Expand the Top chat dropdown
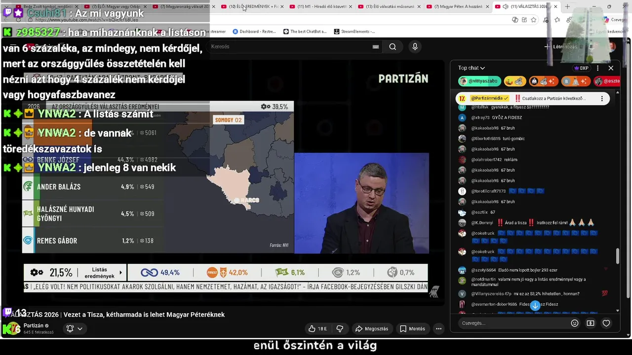 tap(472, 68)
